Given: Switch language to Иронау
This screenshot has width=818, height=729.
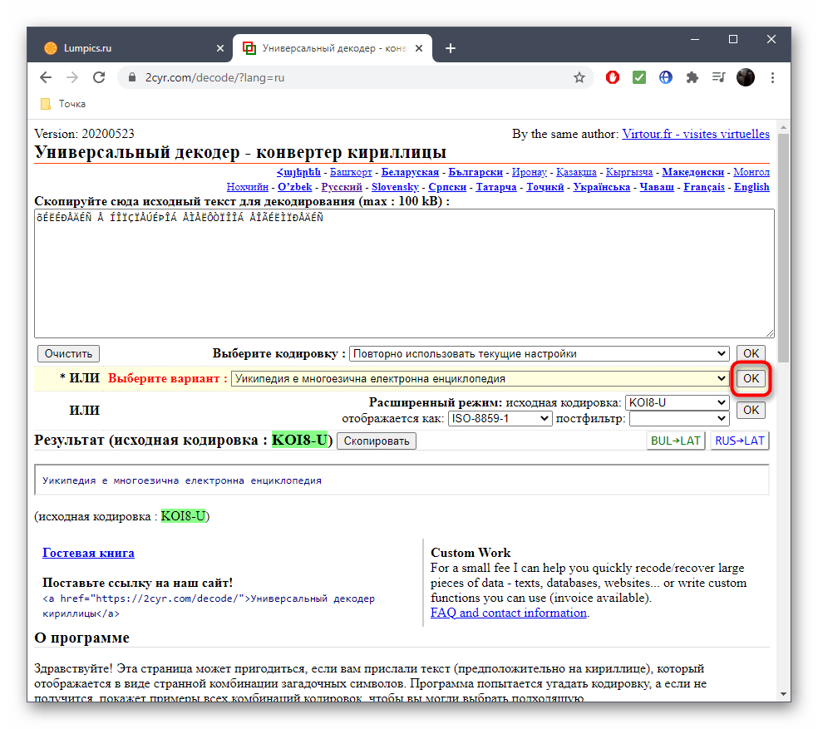Looking at the screenshot, I should point(529,172).
